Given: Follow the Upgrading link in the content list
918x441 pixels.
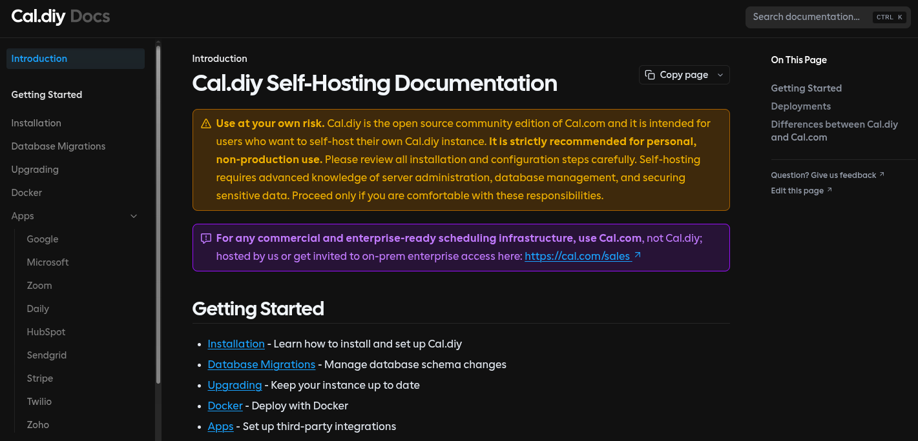Looking at the screenshot, I should click(235, 386).
